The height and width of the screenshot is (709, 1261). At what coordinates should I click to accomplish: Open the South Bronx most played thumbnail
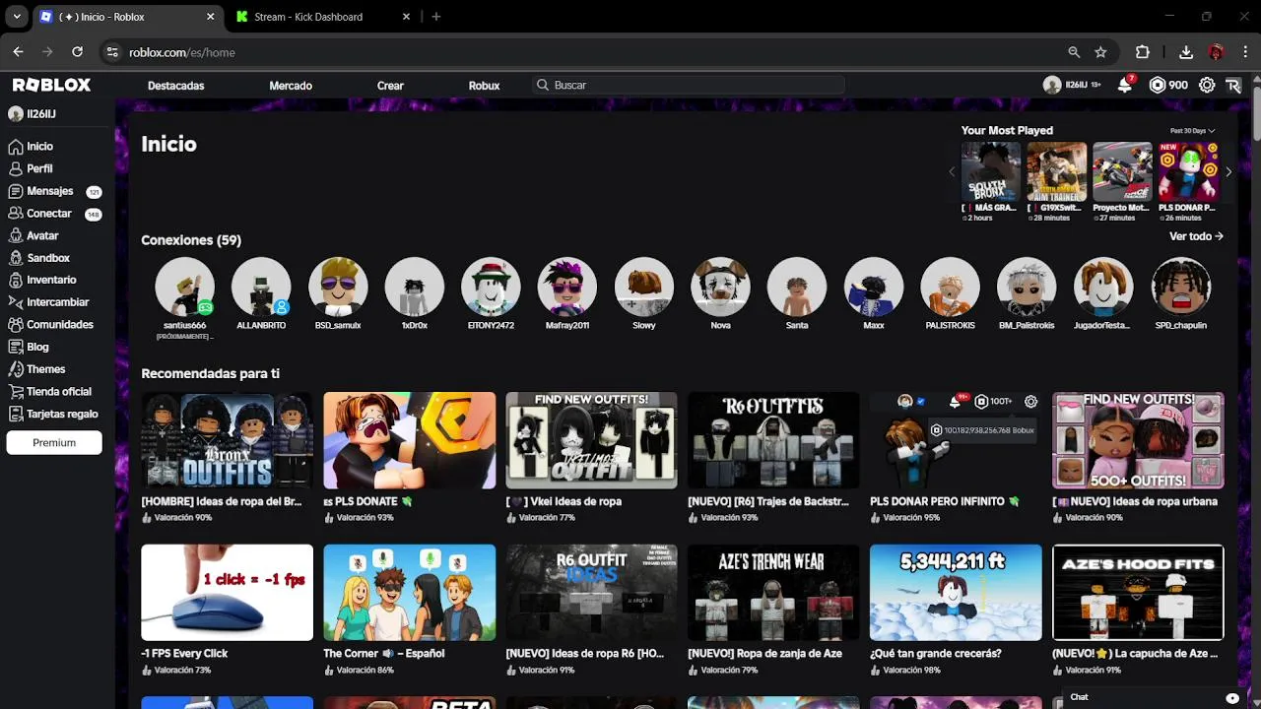(991, 171)
